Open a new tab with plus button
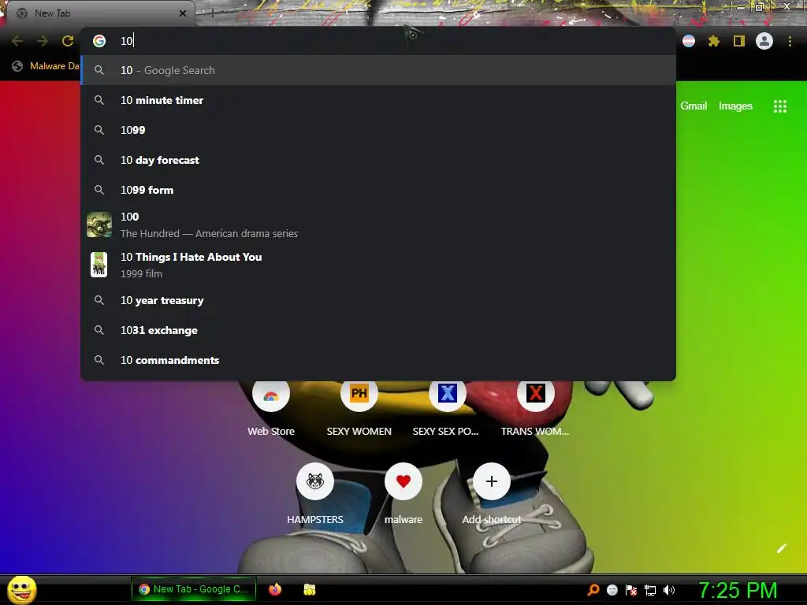The image size is (807, 605). pos(212,13)
